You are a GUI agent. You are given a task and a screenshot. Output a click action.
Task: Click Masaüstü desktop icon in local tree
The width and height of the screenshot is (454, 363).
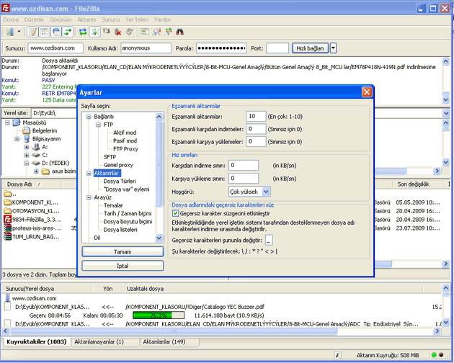(x=17, y=122)
